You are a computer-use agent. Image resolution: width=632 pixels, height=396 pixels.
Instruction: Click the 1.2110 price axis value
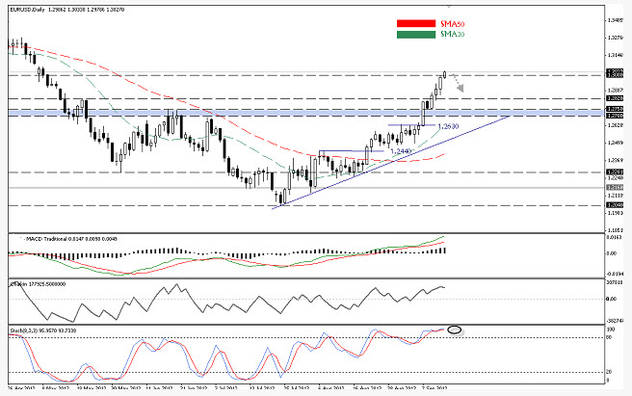coord(615,196)
